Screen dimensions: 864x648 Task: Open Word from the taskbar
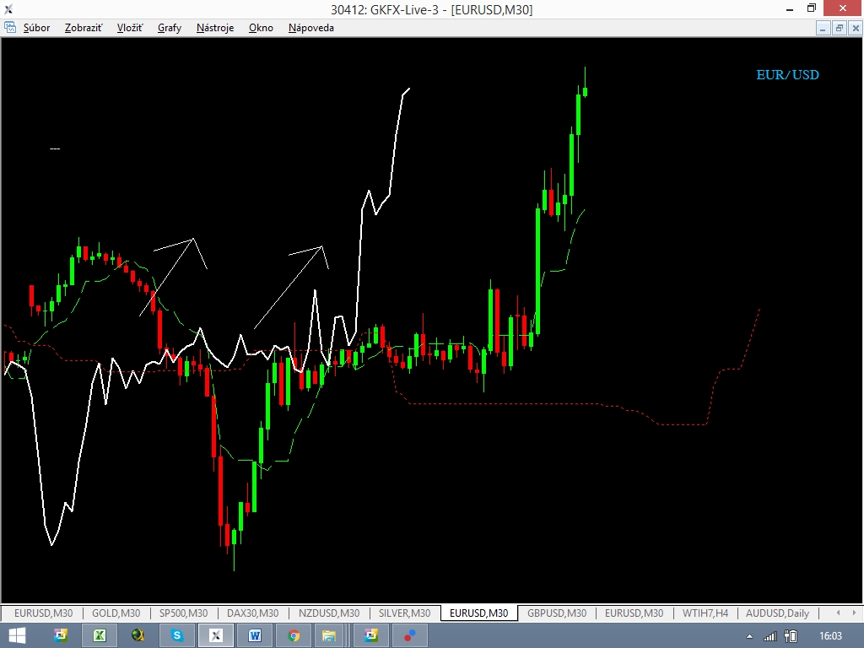tap(255, 635)
